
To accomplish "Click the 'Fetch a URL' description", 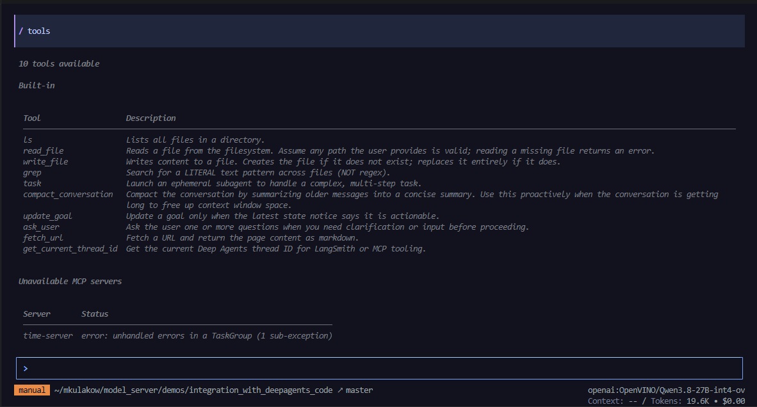I will 242,238.
